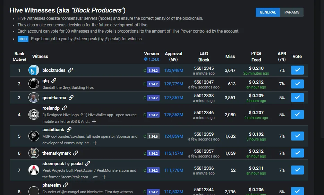Toggle vote checkmark for pharesim
Viewport: 324px width, 195px height.
coord(297,191)
